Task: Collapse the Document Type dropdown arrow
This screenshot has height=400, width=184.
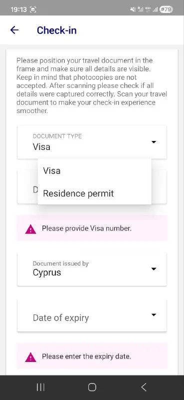Action: [x=154, y=142]
